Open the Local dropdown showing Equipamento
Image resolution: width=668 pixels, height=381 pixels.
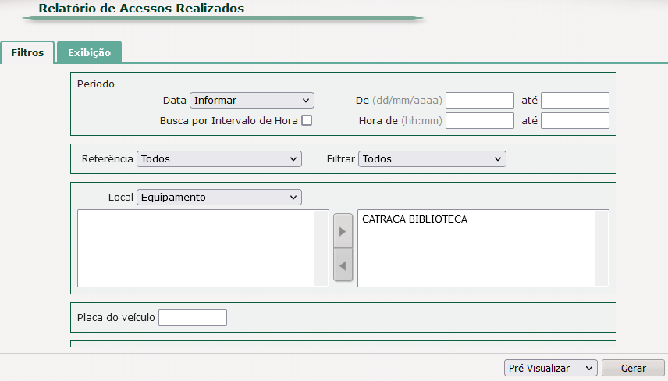(219, 198)
